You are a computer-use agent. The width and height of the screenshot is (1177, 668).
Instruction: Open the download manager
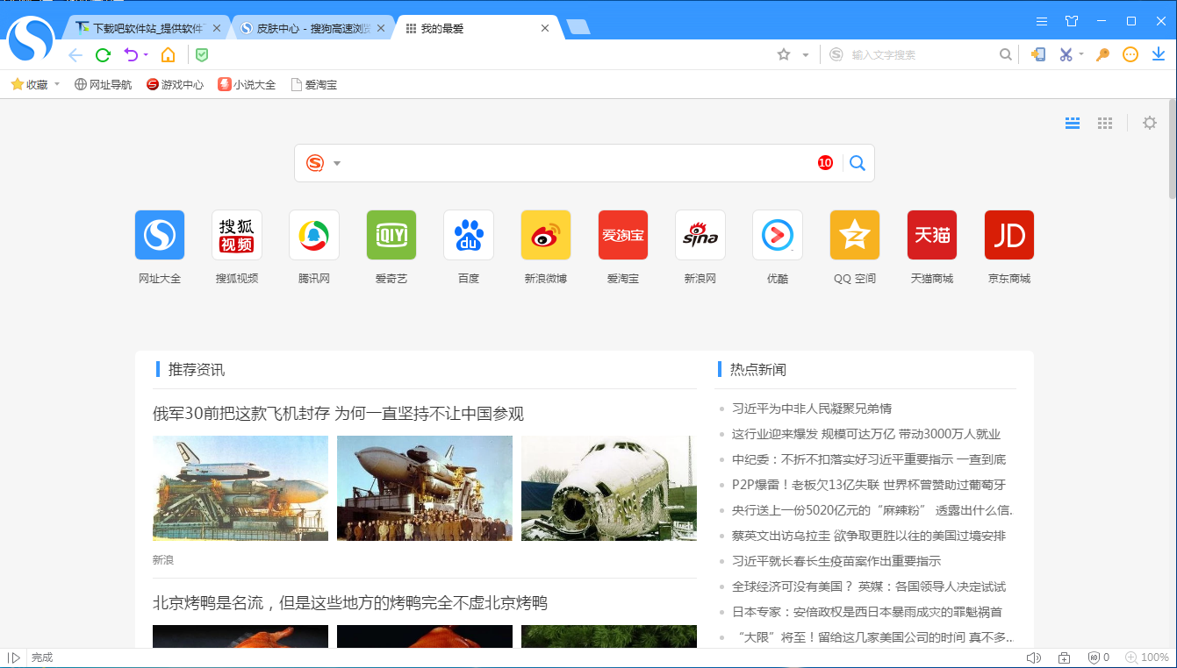[x=1158, y=54]
